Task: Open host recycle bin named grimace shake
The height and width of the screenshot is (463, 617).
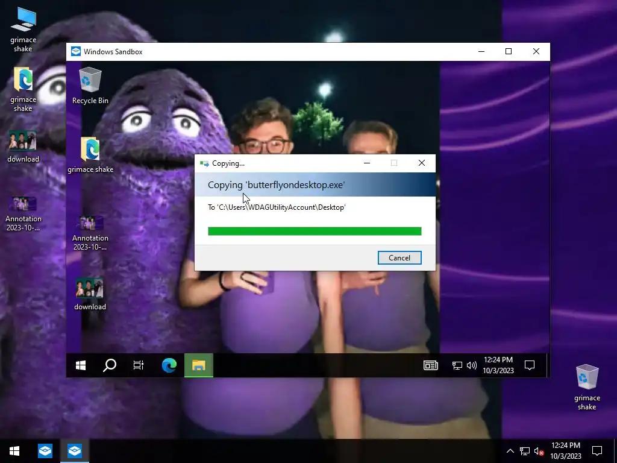Action: [x=587, y=388]
